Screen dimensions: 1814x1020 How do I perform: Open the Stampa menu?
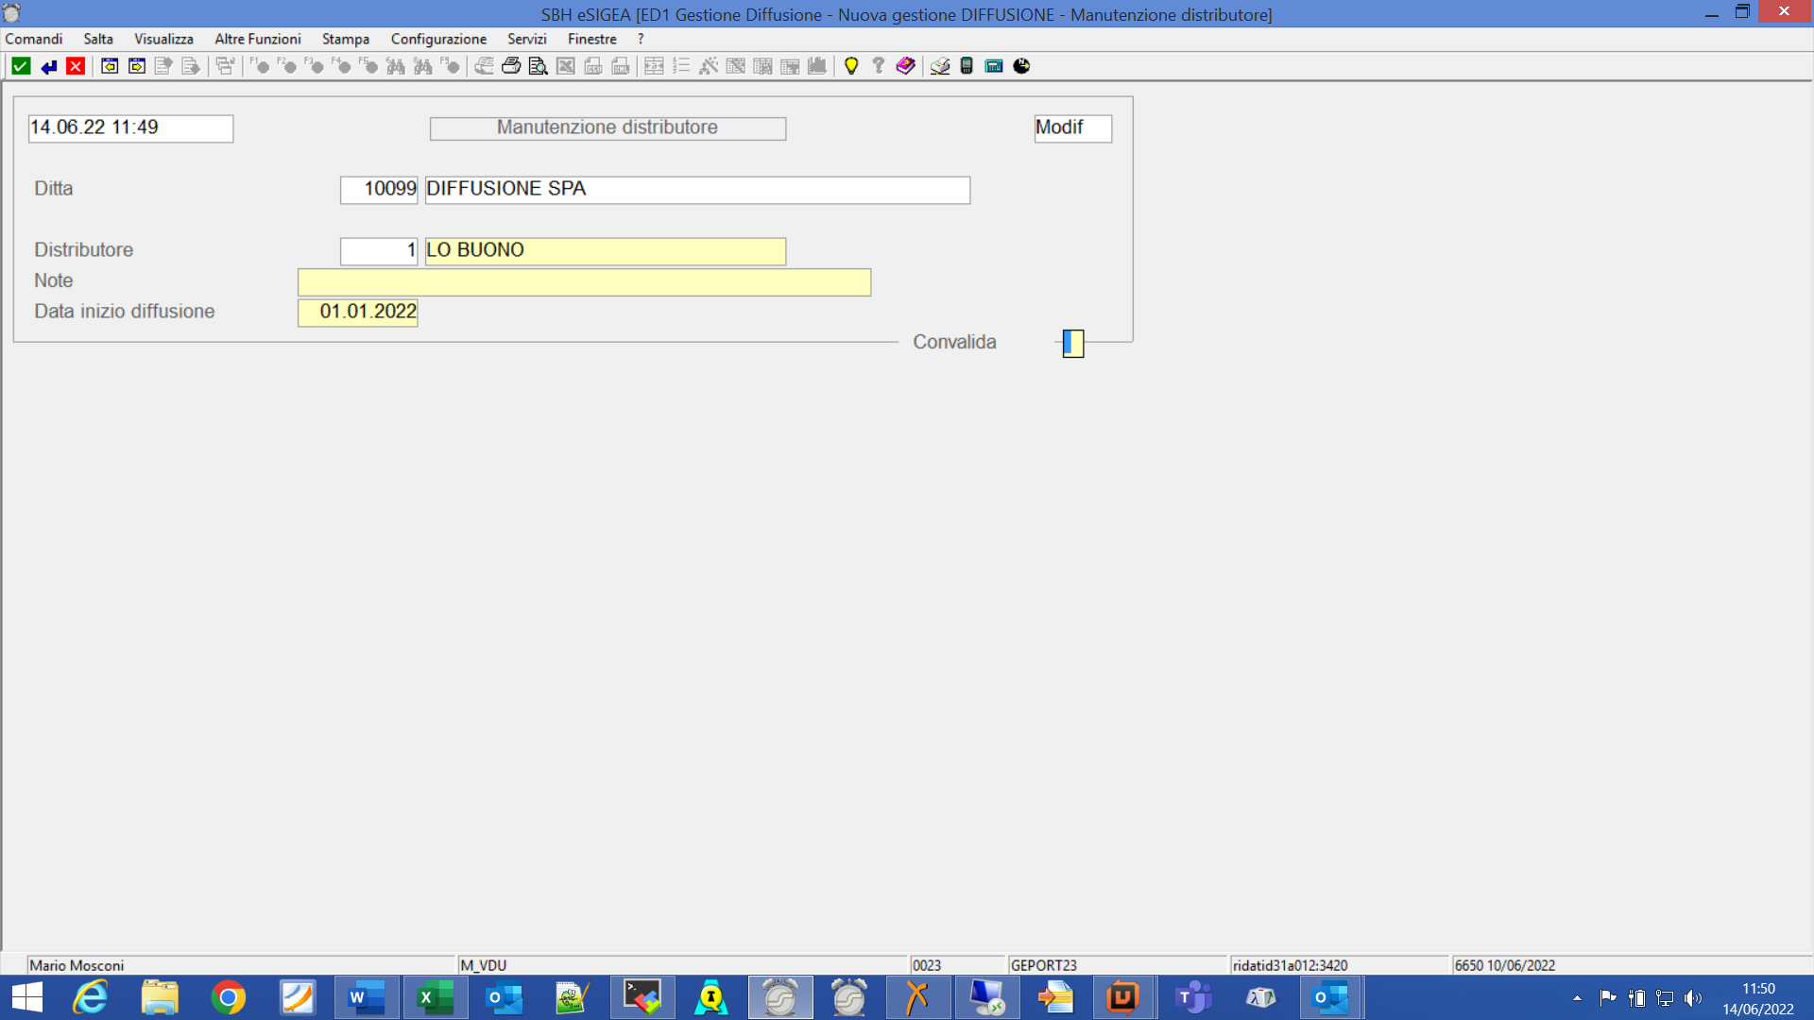(345, 39)
